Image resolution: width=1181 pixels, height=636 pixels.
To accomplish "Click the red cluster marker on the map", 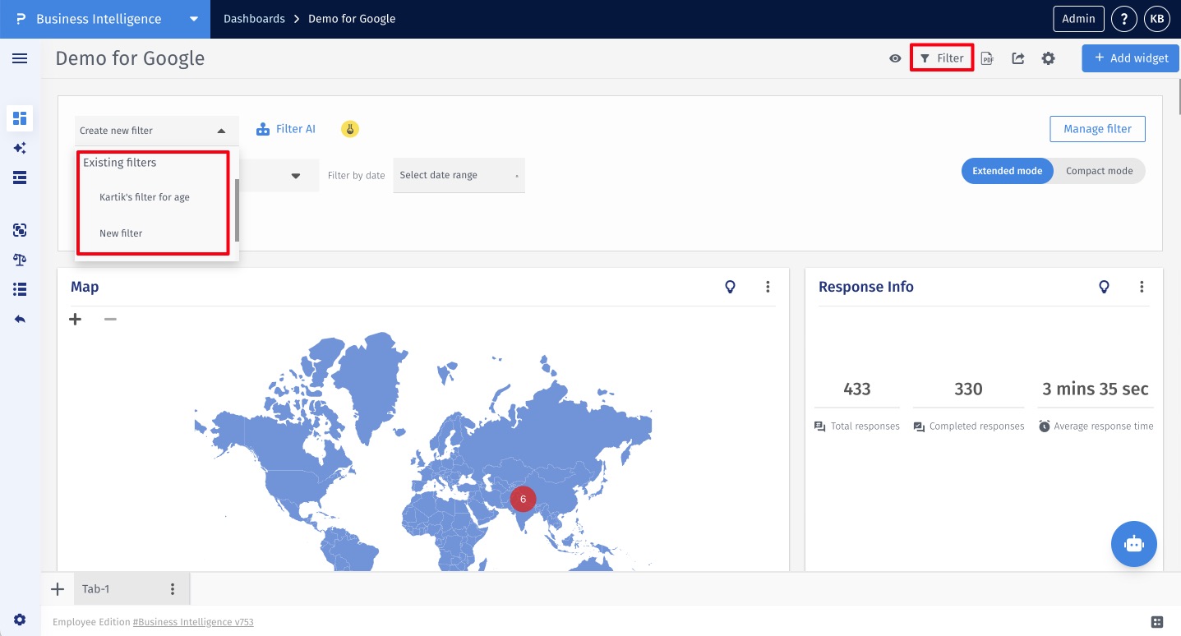I will click(x=523, y=499).
